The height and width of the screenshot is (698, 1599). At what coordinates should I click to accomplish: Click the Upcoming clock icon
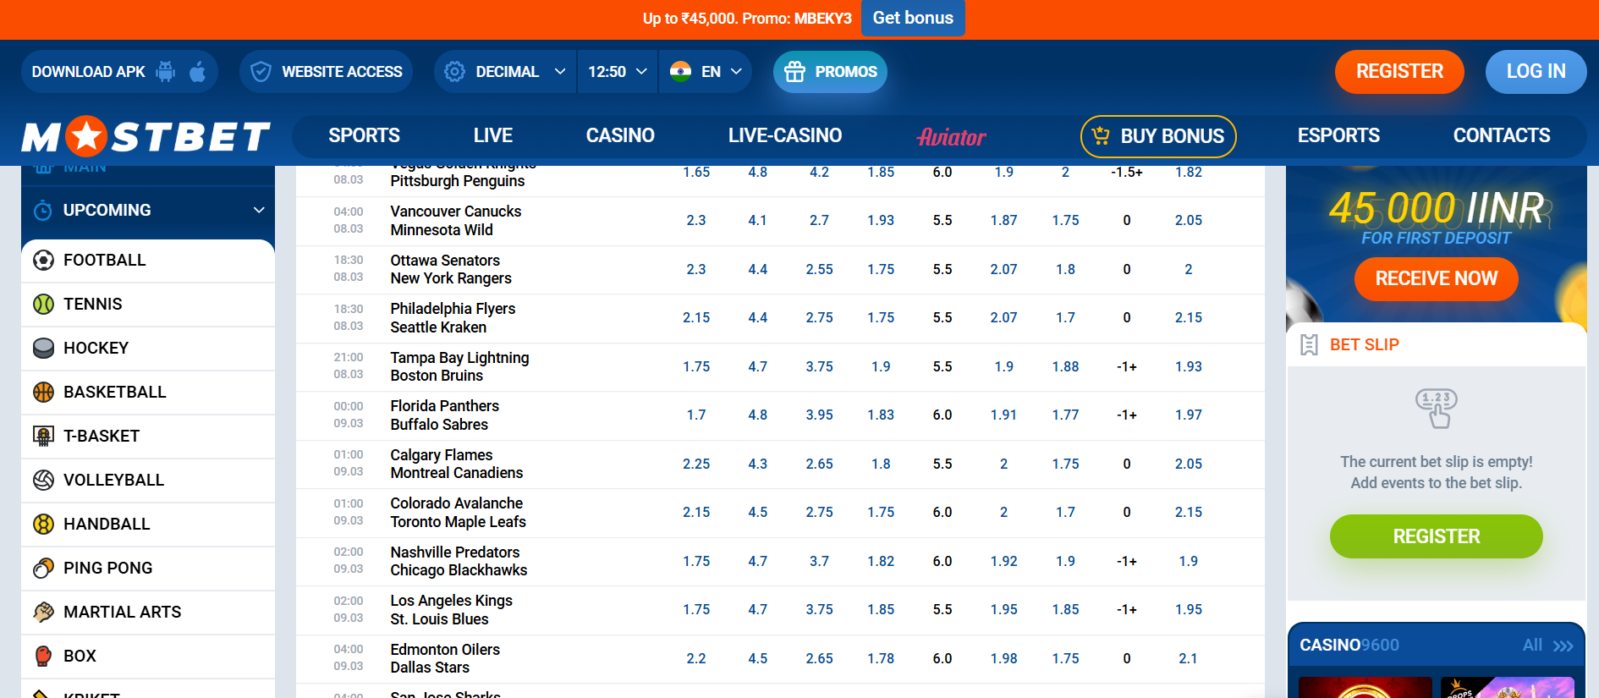coord(43,210)
